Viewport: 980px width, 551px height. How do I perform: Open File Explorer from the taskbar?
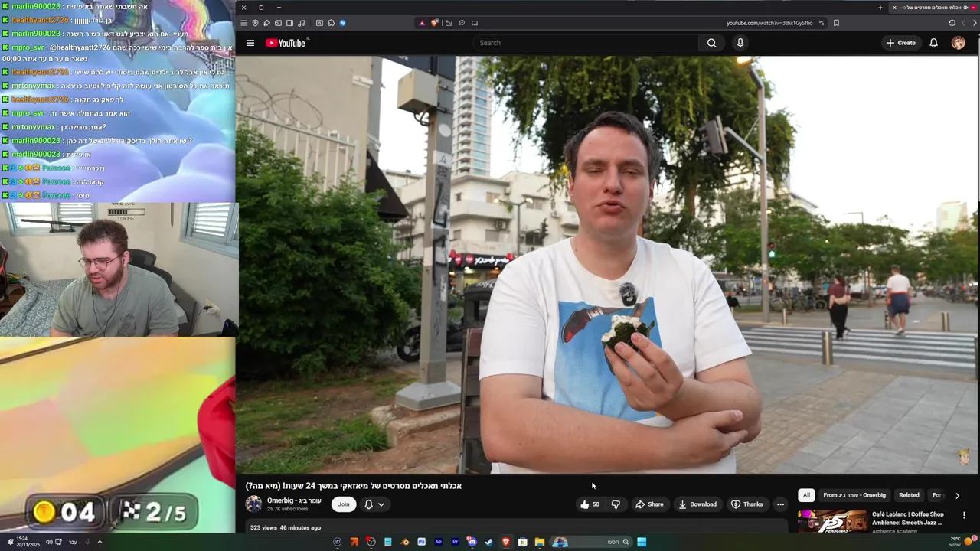[x=540, y=542]
